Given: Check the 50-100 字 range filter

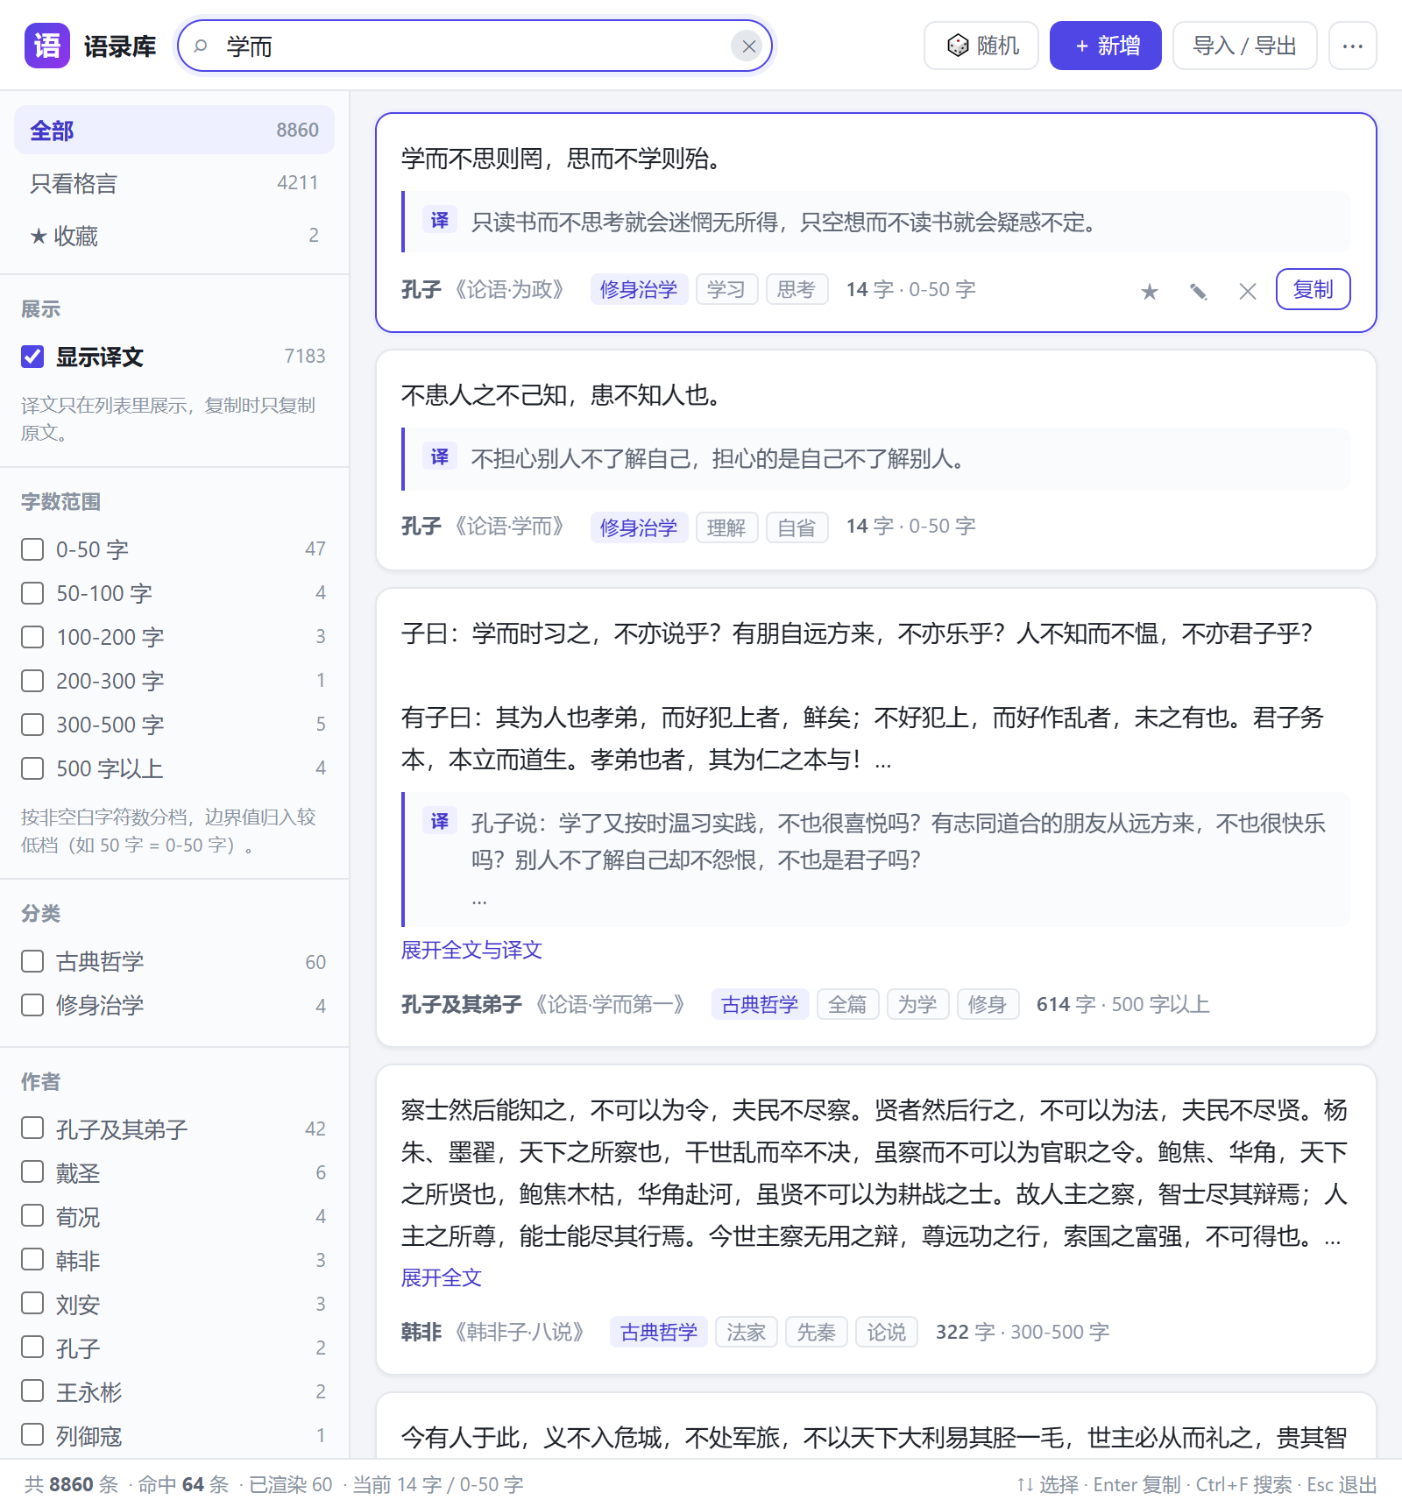Looking at the screenshot, I should click(32, 593).
